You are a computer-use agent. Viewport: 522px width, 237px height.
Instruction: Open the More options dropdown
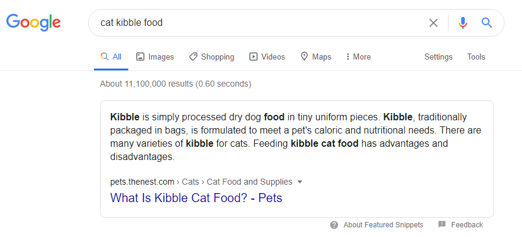click(x=358, y=57)
